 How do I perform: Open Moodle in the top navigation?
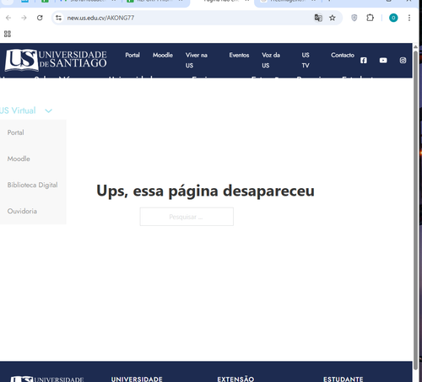click(163, 55)
